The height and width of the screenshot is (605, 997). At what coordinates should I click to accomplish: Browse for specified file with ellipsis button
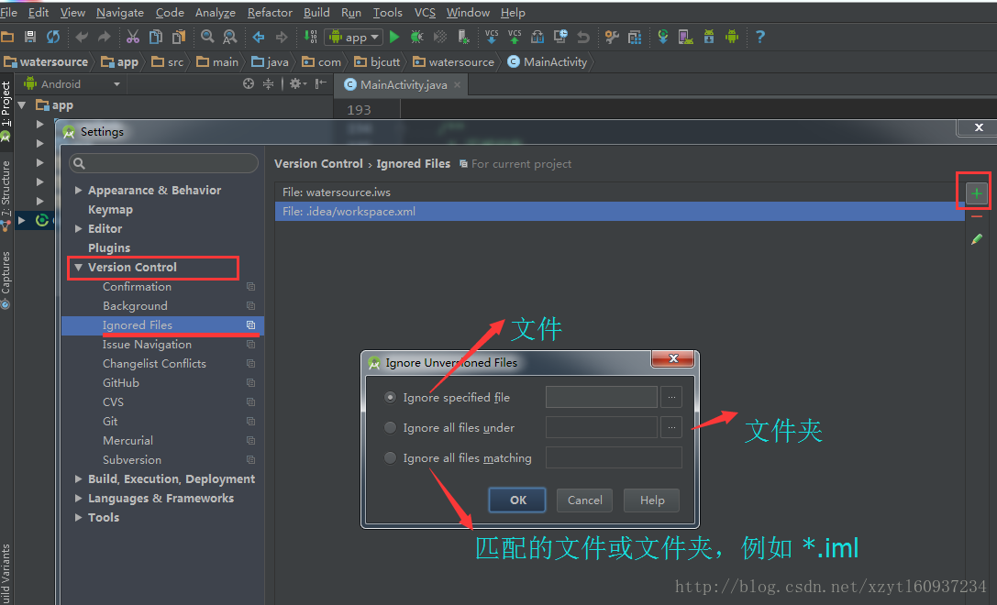[x=671, y=397]
